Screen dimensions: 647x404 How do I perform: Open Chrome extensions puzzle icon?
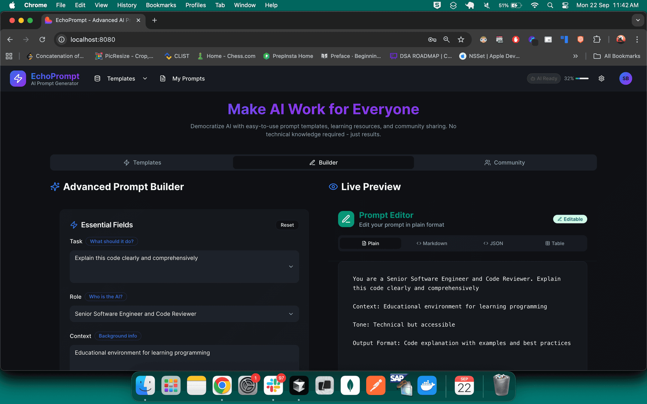[x=597, y=40]
